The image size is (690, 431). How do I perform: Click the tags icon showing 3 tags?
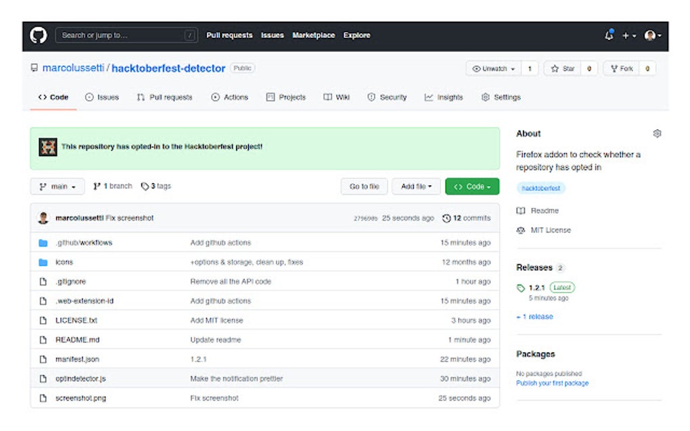tap(145, 186)
